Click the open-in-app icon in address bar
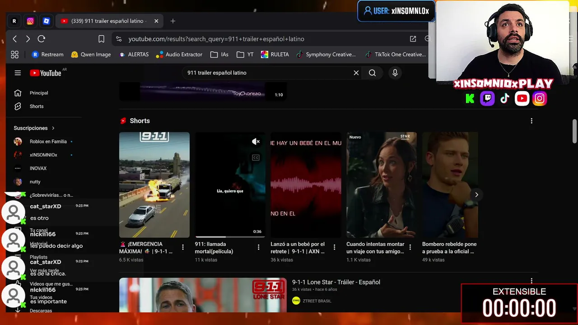Screen dimensions: 578x325 413,39
